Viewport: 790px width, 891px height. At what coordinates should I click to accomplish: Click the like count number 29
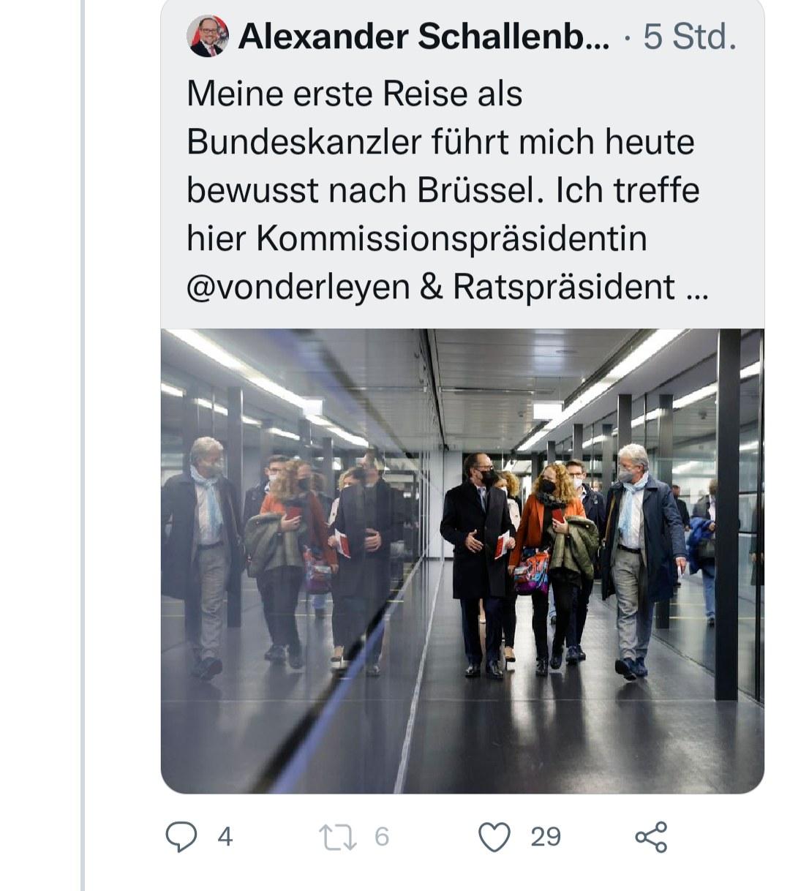546,837
